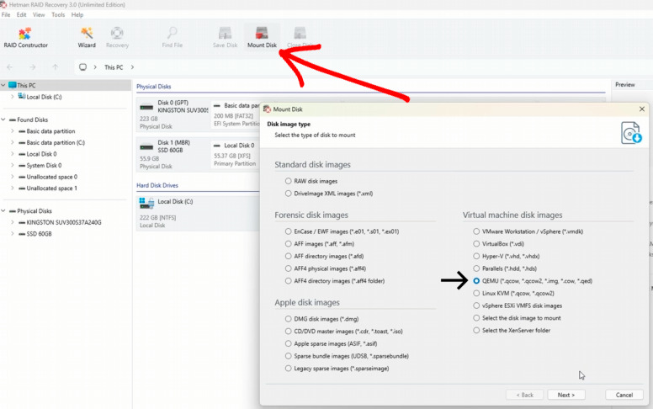
Task: Open the File menu
Action: 6,14
